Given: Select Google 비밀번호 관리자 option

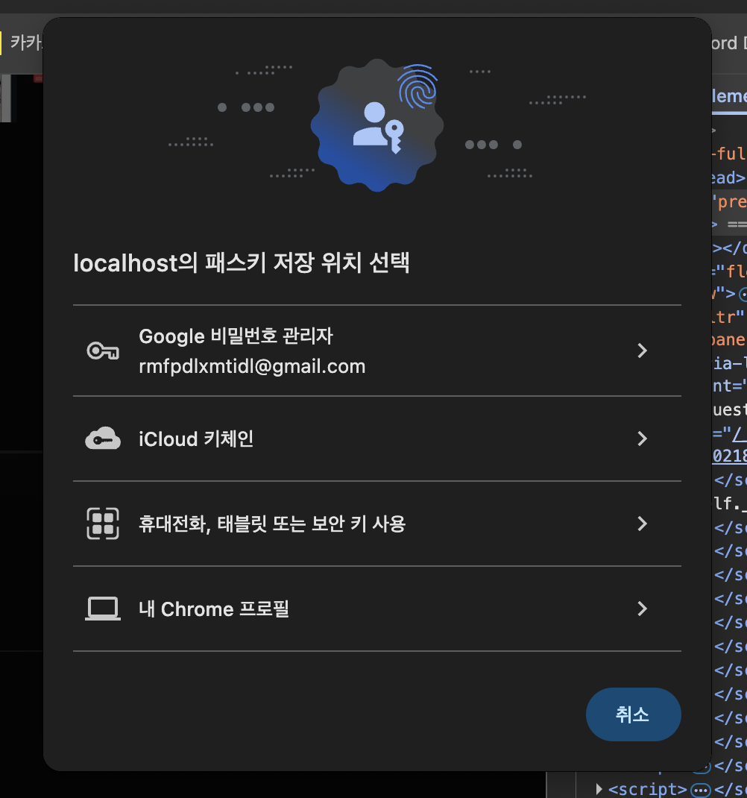Looking at the screenshot, I should pos(377,351).
